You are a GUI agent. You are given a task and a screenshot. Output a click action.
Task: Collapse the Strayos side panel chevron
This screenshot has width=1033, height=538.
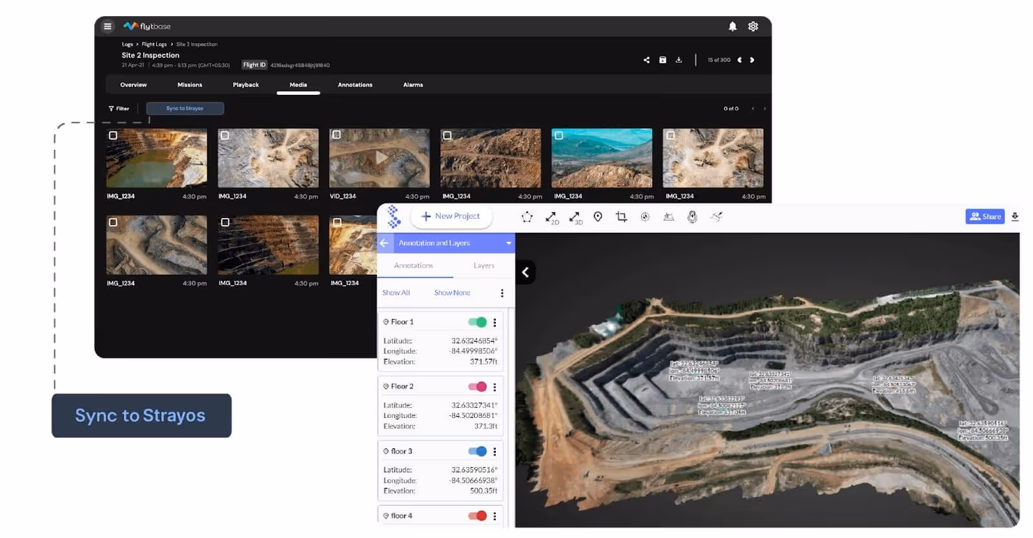(x=525, y=272)
